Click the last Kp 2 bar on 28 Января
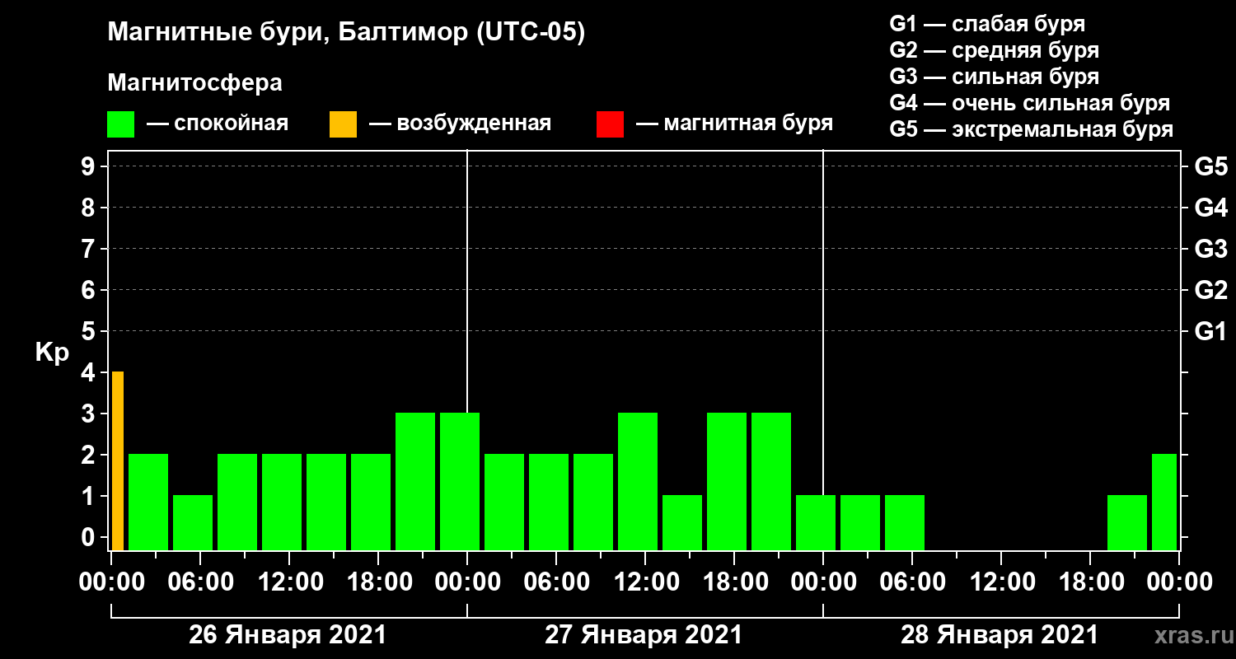Screen dimensions: 1236x659 (x=1164, y=502)
